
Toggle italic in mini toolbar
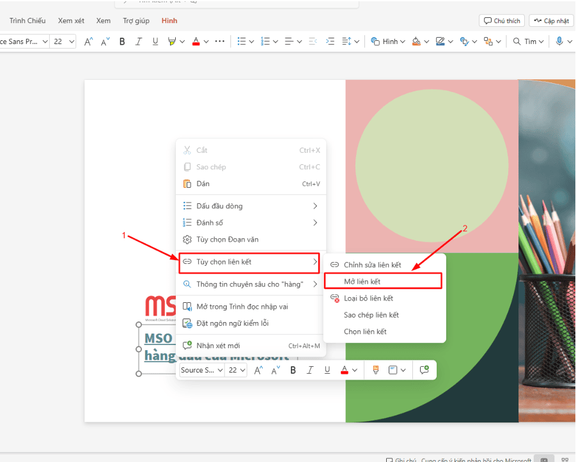310,370
